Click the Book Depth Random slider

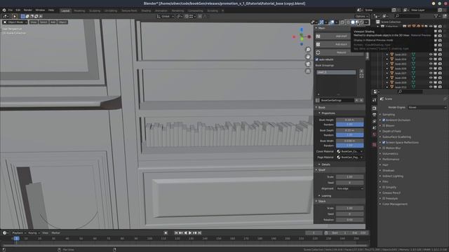pyautogui.click(x=349, y=135)
